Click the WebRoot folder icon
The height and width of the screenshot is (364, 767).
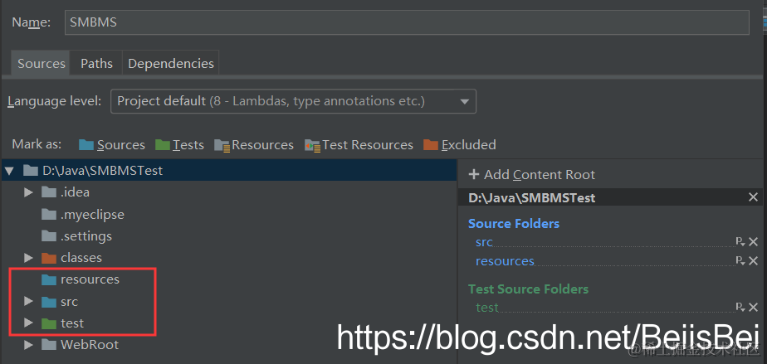click(49, 345)
